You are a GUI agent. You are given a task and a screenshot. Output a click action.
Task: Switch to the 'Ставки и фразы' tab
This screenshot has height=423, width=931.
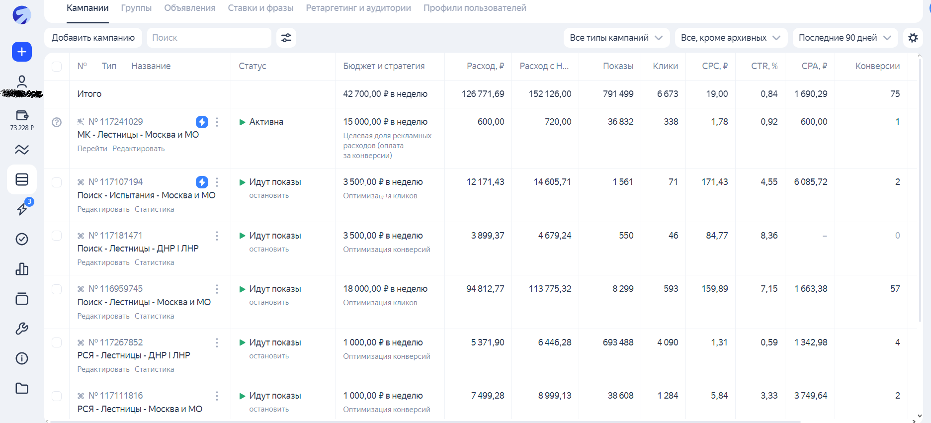[260, 8]
